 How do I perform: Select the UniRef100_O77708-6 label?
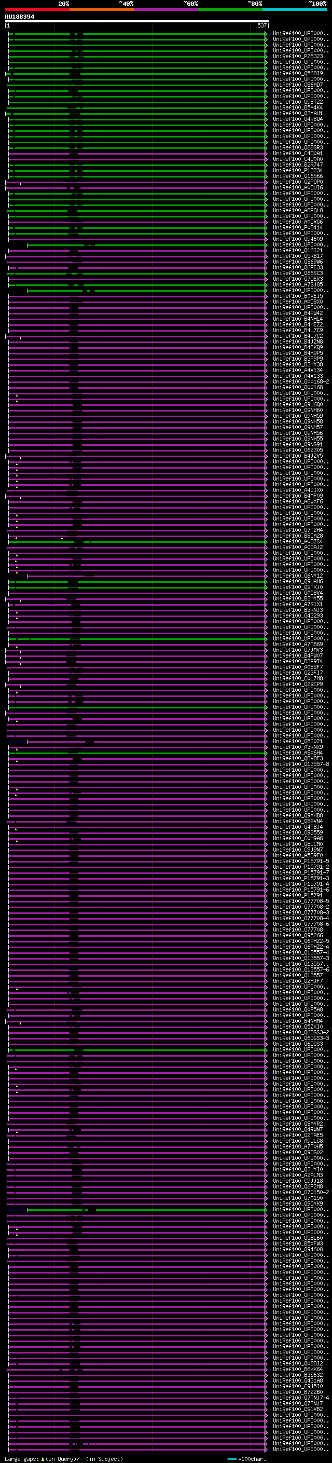[301, 924]
